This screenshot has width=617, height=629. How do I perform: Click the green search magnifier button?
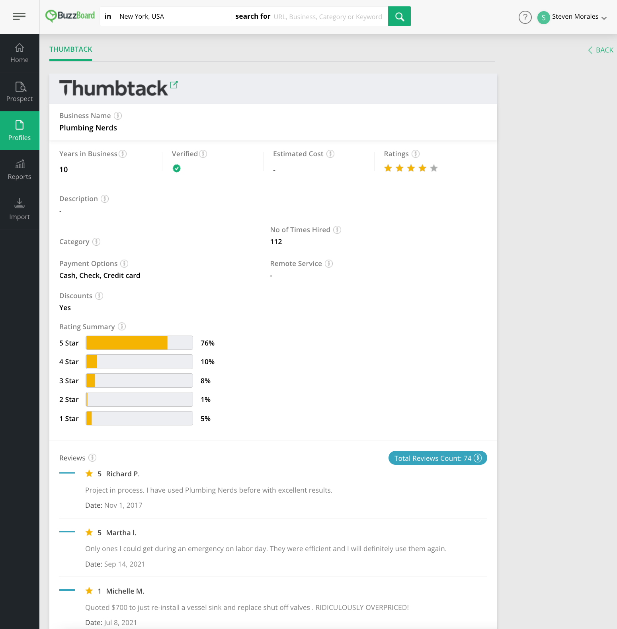coord(399,16)
